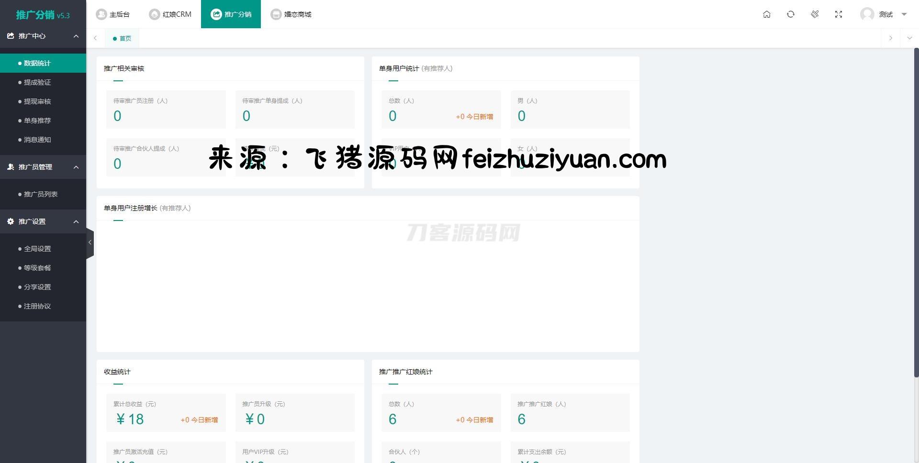Image resolution: width=919 pixels, height=463 pixels.
Task: Collapse the 推广员管理 menu group
Action: [x=76, y=167]
